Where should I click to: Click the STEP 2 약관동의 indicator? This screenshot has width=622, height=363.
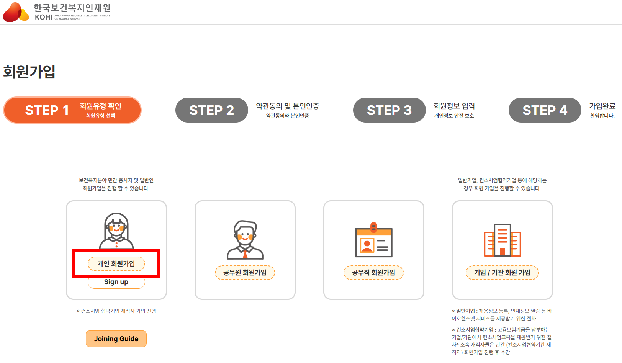[211, 110]
